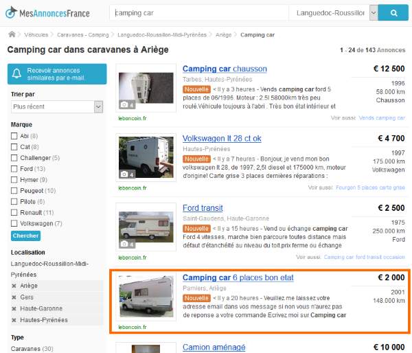
Task: Check the Volkswagen brand checkbox
Action: [x=14, y=223]
